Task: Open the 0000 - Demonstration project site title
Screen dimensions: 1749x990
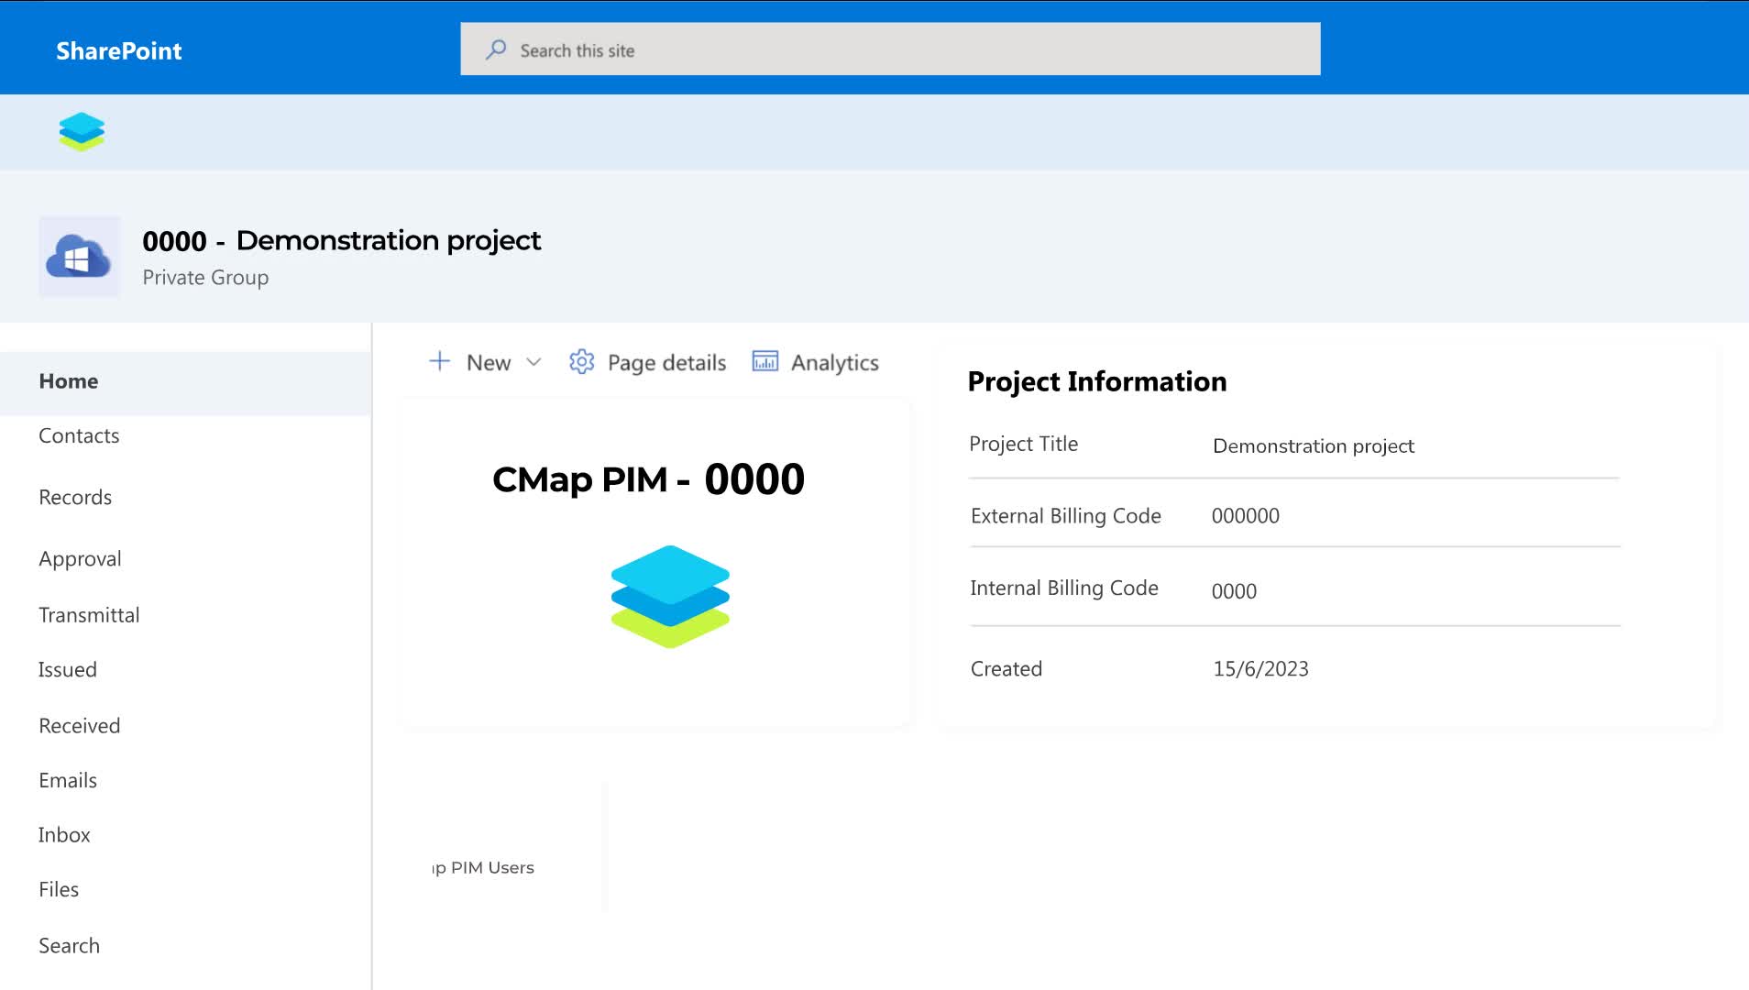Action: (341, 240)
